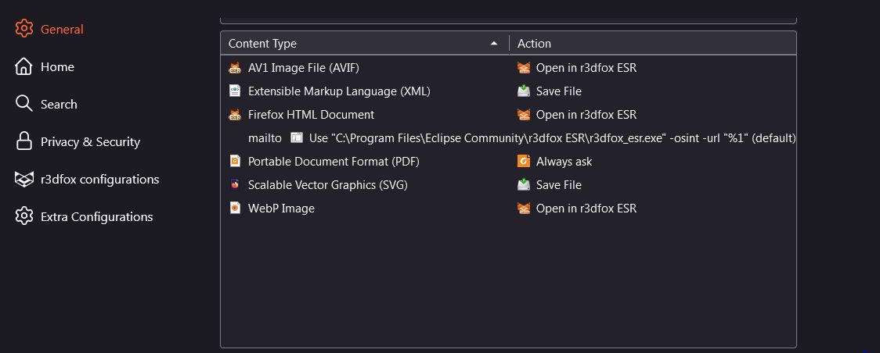Image resolution: width=880 pixels, height=353 pixels.
Task: Click the Home house icon
Action: 23,66
